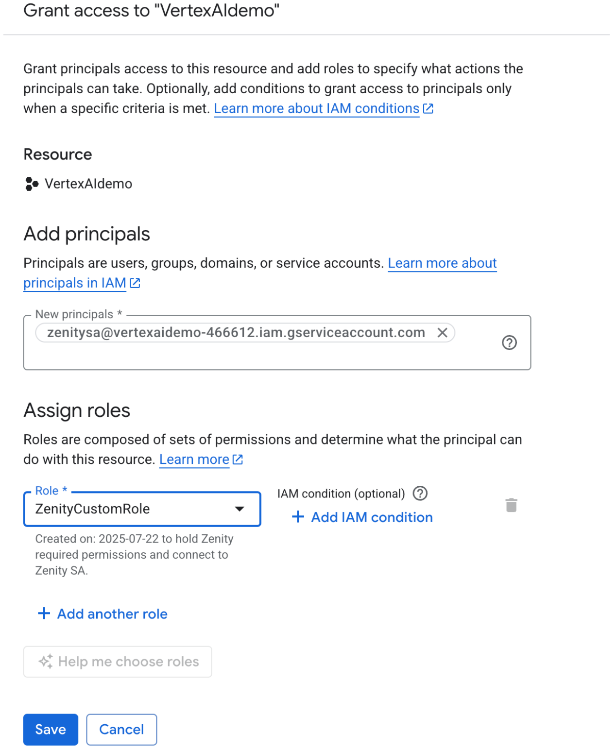Click the help icon in New principals field
Viewport: 616px width, 750px height.
509,343
